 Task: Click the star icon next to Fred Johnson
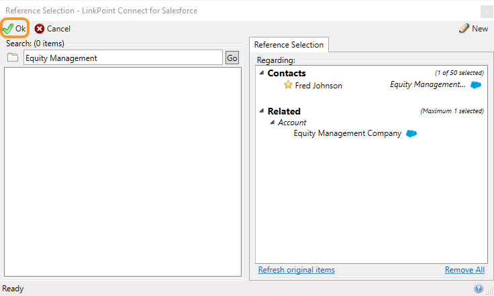(288, 85)
